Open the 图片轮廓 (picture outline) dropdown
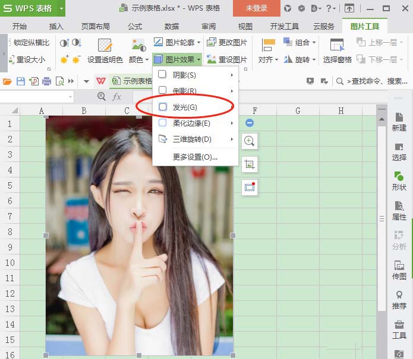413x359 pixels. coord(177,42)
